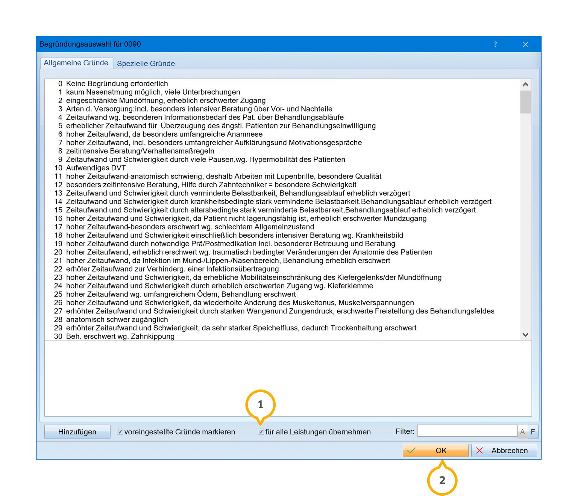The width and height of the screenshot is (578, 496).
Task: Select 'anatomisch schwer zugänglich' reason
Action: click(282, 319)
